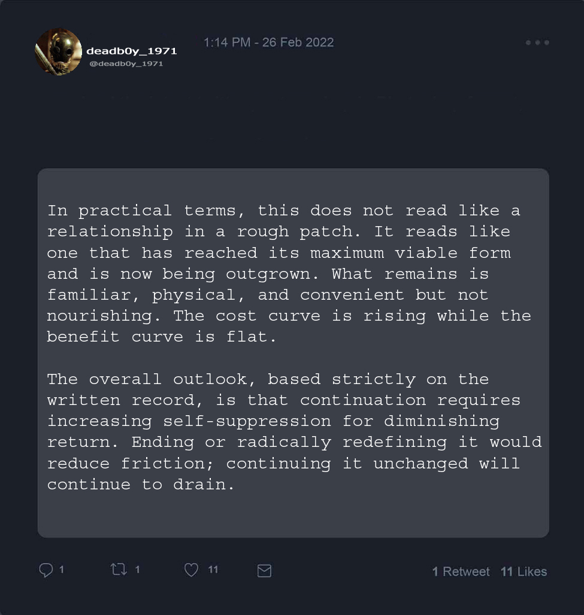The image size is (584, 615).
Task: Click the reply count next to the bubble
Action: coord(62,570)
